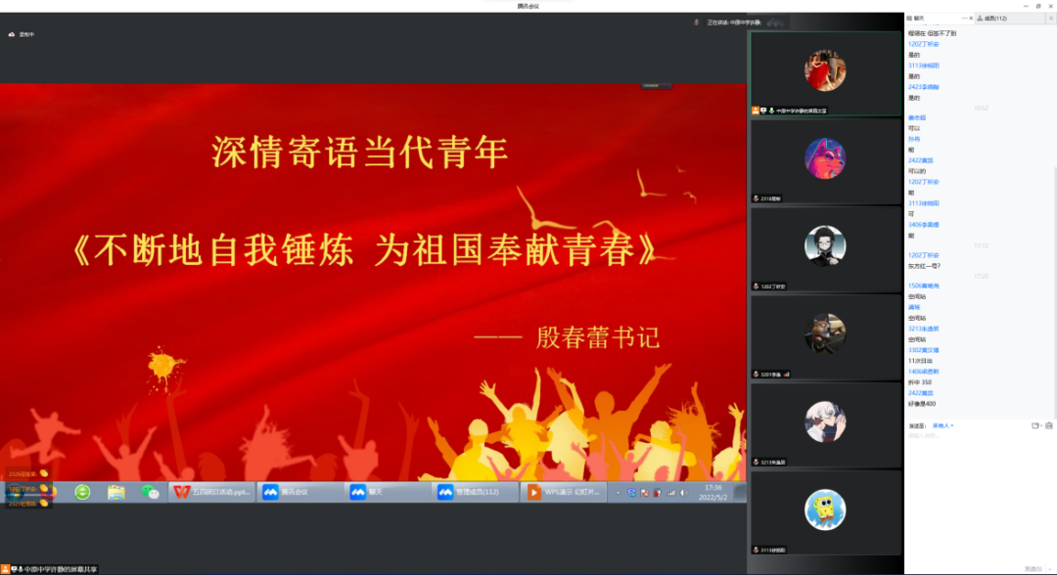This screenshot has height=575, width=1057.
Task: Expand the 所有人 recipient dropdown
Action: click(x=943, y=425)
